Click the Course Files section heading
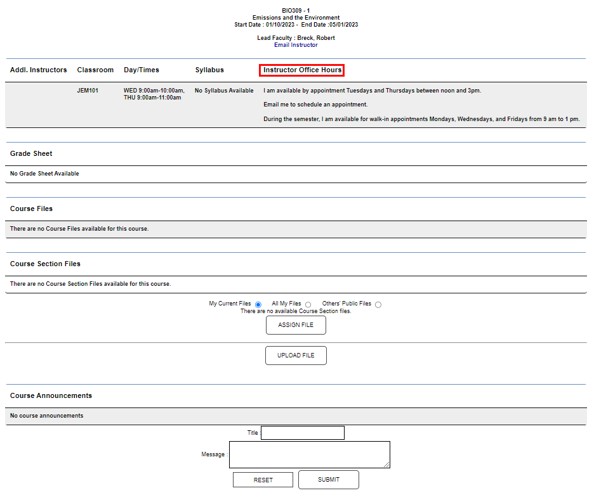The width and height of the screenshot is (594, 500). pos(31,208)
